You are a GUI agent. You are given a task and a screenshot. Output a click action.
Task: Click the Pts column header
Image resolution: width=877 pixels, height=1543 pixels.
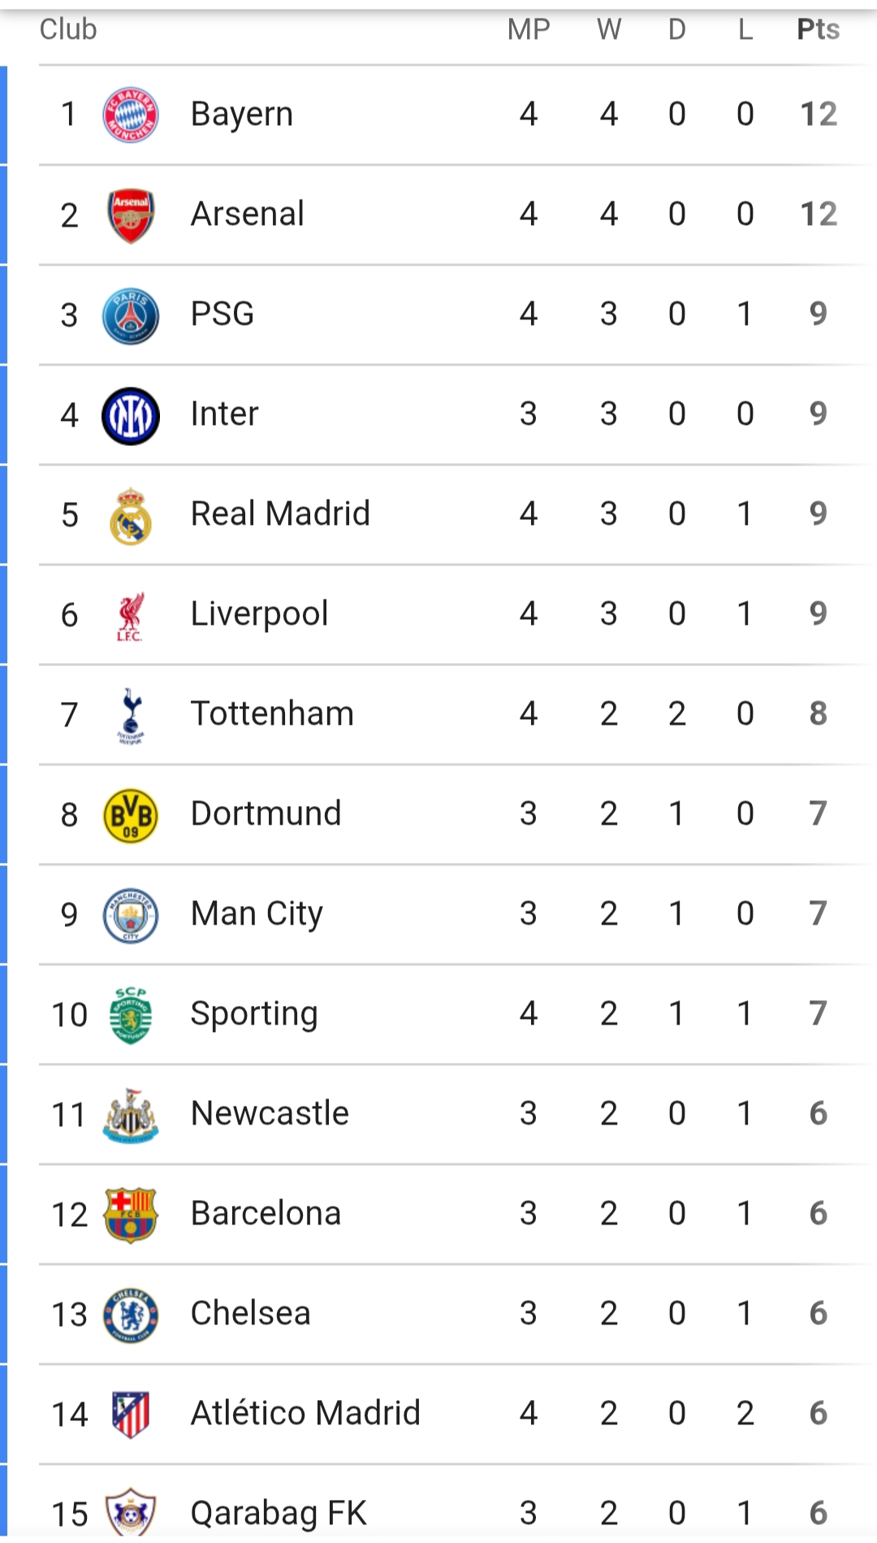coord(818,29)
